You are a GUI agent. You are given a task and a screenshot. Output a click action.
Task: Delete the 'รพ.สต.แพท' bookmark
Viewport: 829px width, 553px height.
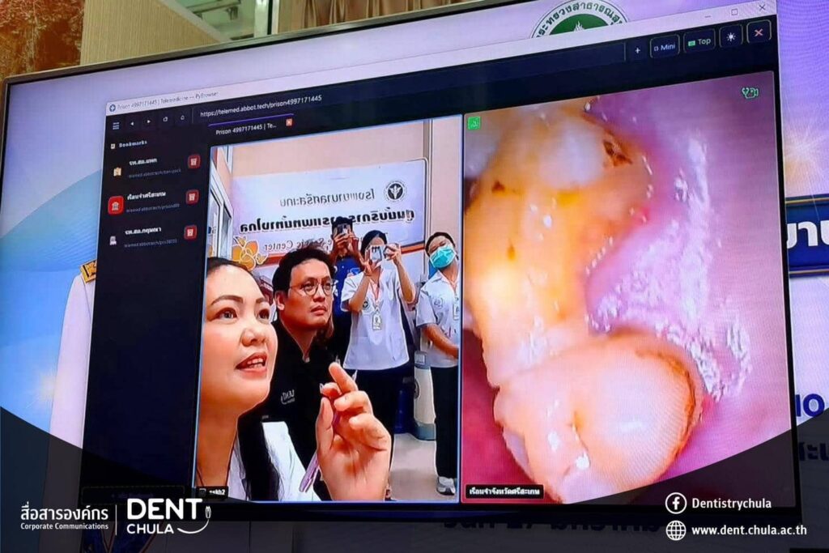coord(193,161)
